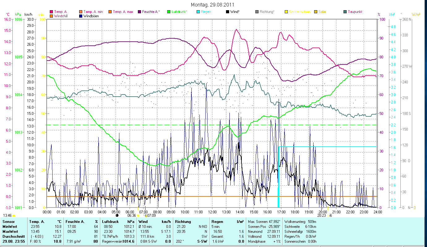Click the Ø 10 min. wind entry
The image size is (427, 247).
point(146,226)
